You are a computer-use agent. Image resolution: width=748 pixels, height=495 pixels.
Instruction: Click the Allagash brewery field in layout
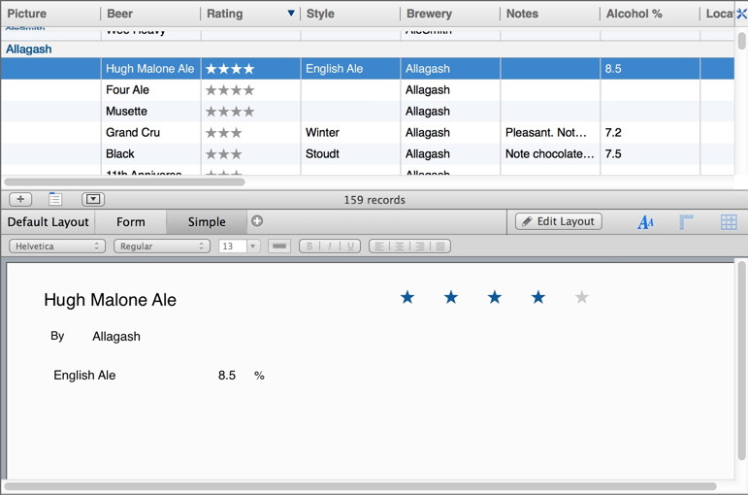coord(116,337)
